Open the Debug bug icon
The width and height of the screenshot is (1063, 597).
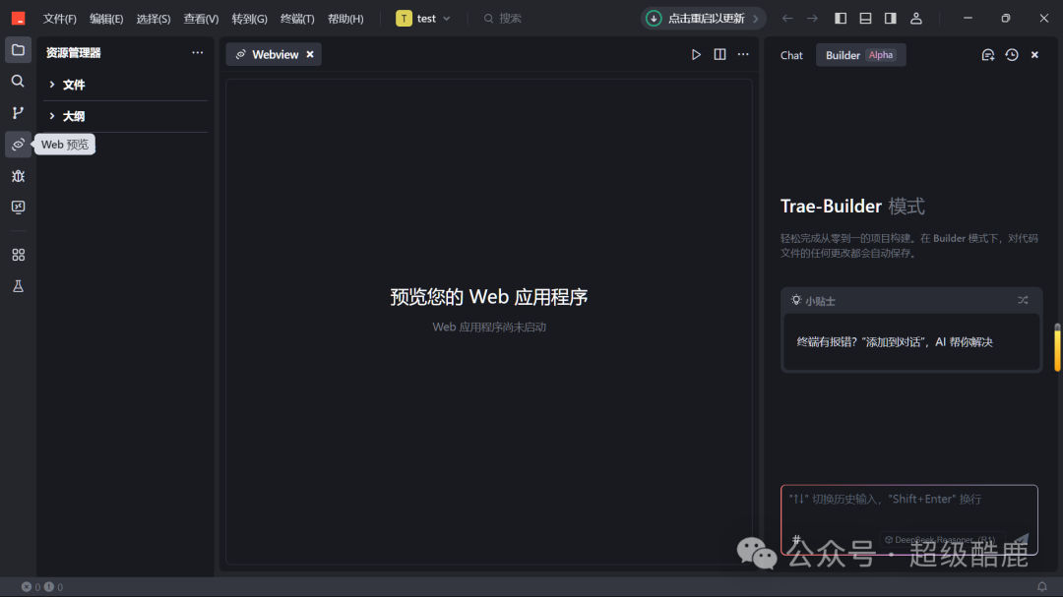point(19,176)
